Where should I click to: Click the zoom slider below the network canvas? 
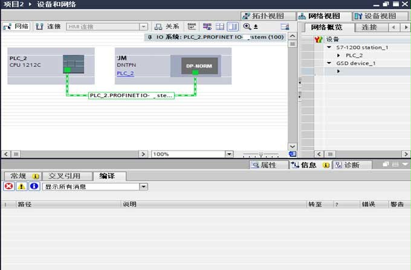(261, 154)
